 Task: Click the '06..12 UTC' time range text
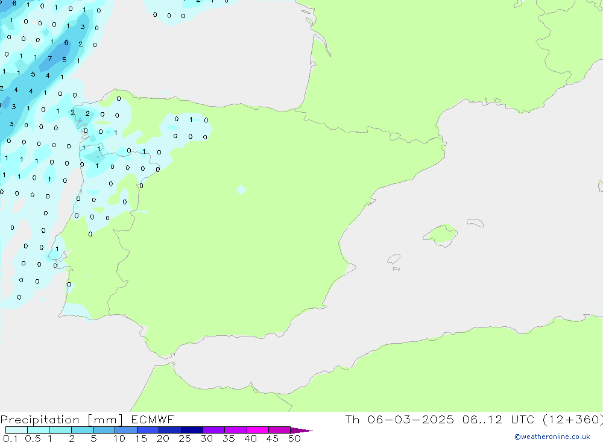[499, 419]
